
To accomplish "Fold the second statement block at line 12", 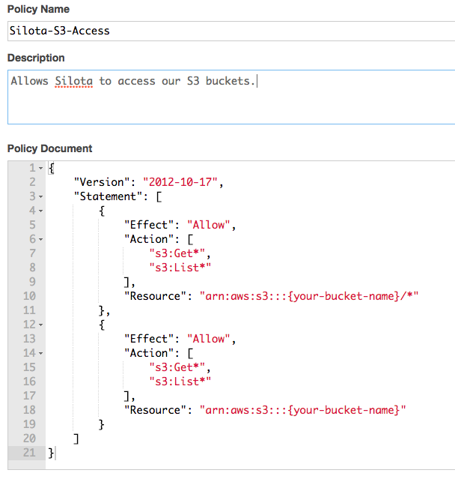I will point(41,325).
